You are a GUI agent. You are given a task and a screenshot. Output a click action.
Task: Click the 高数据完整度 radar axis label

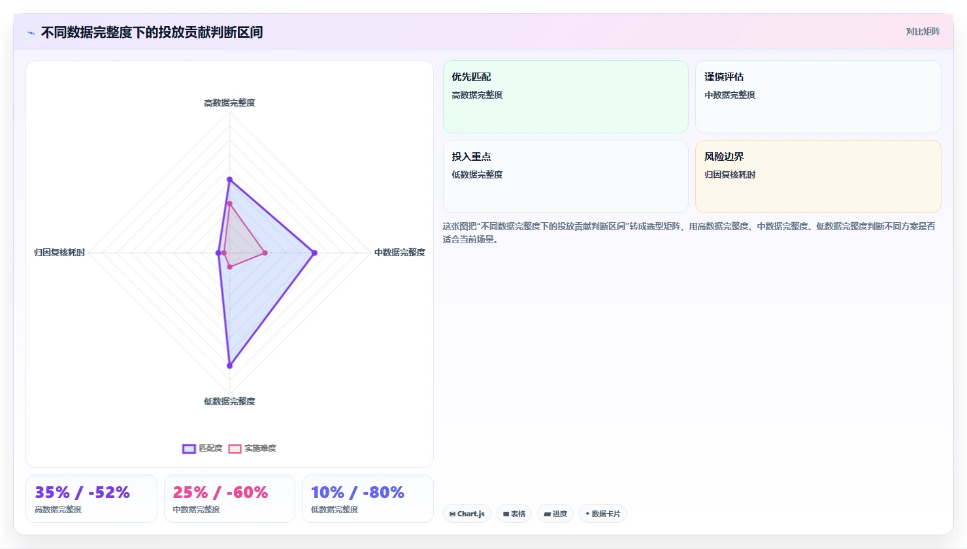(x=229, y=103)
